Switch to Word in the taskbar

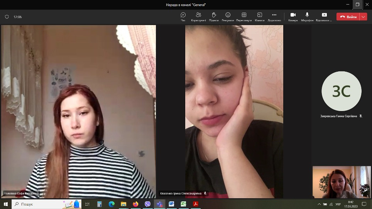(x=171, y=204)
